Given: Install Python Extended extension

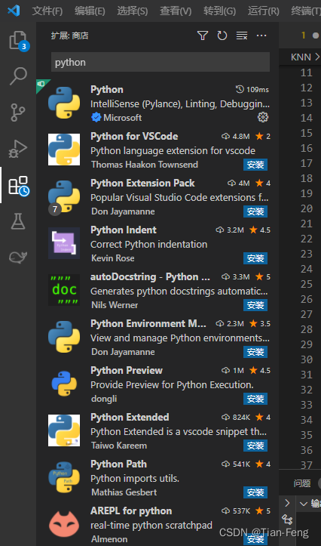Looking at the screenshot, I should tap(255, 446).
